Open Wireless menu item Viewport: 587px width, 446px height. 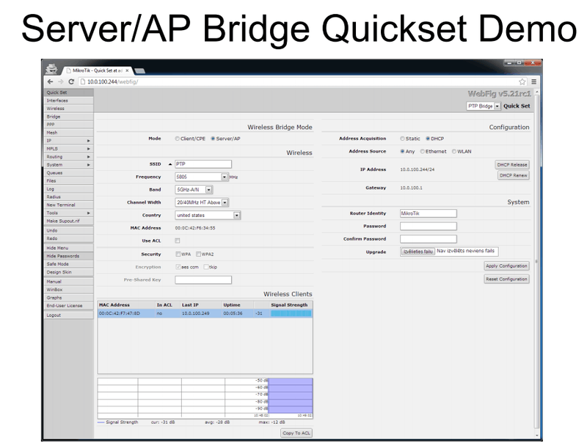tap(68, 109)
